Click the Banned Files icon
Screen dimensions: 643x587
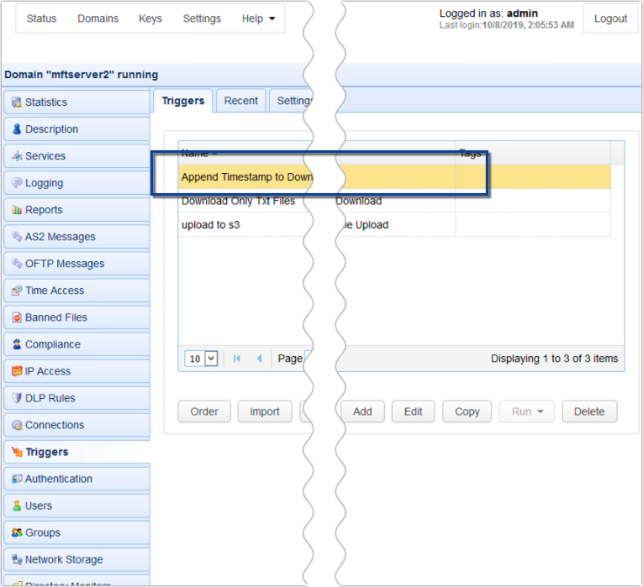[x=17, y=317]
